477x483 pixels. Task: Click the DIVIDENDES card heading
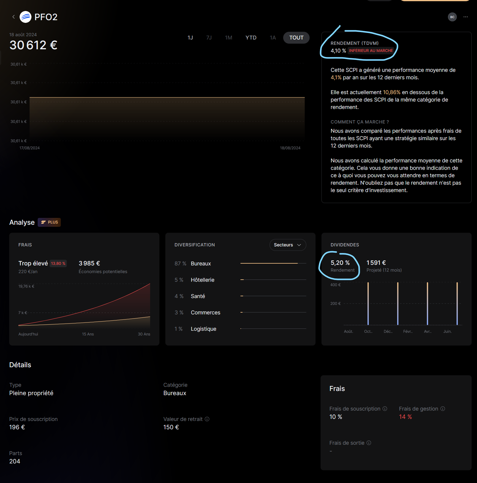[345, 245]
